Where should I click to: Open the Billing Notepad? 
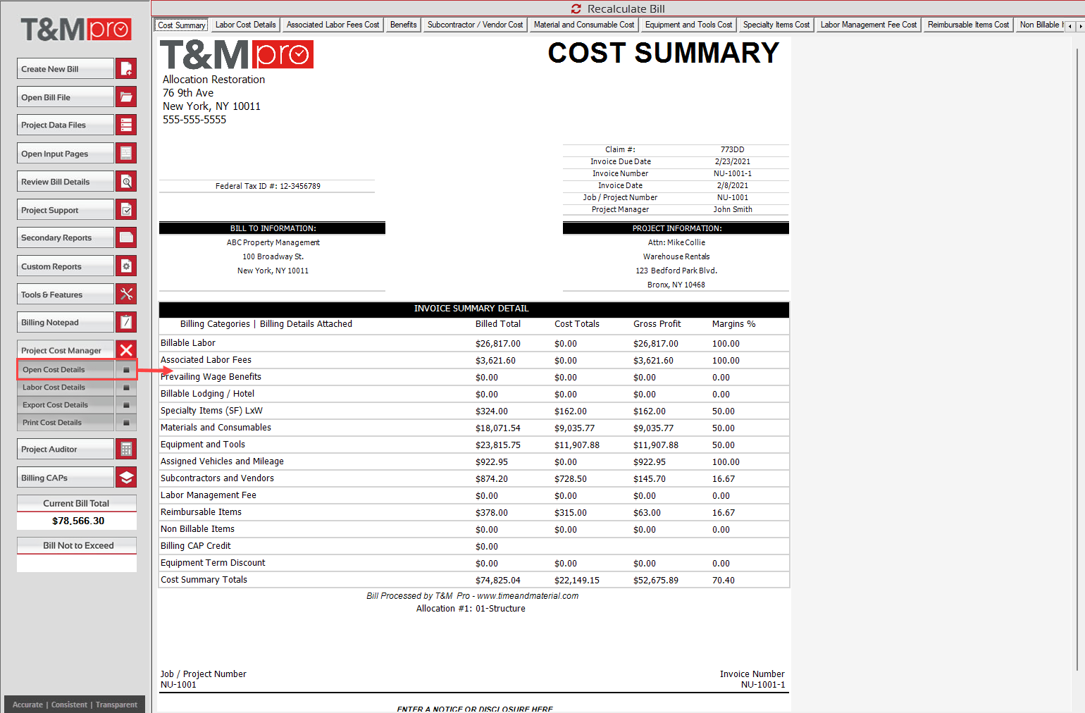point(65,322)
